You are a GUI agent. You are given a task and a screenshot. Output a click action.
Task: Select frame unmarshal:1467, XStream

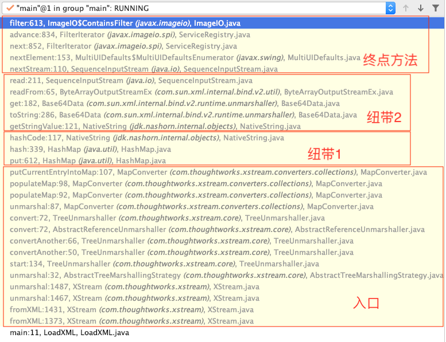click(x=223, y=298)
